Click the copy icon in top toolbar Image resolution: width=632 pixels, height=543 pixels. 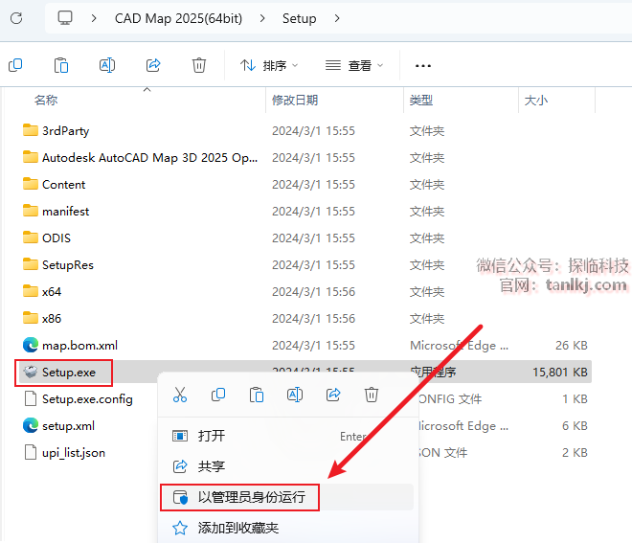tap(15, 65)
